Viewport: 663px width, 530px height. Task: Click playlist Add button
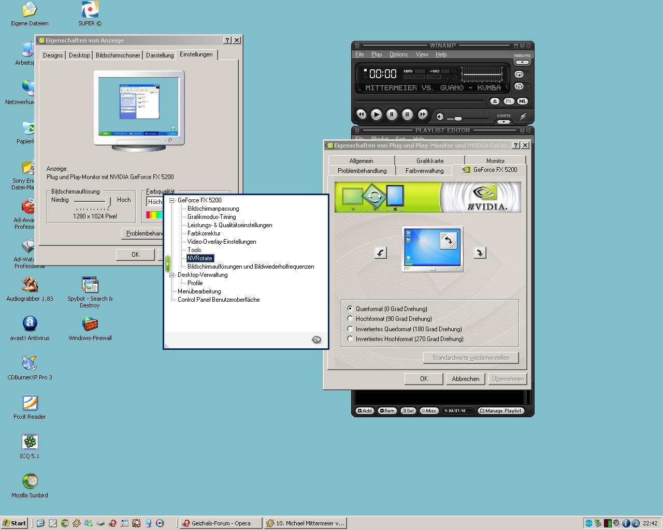click(x=365, y=410)
